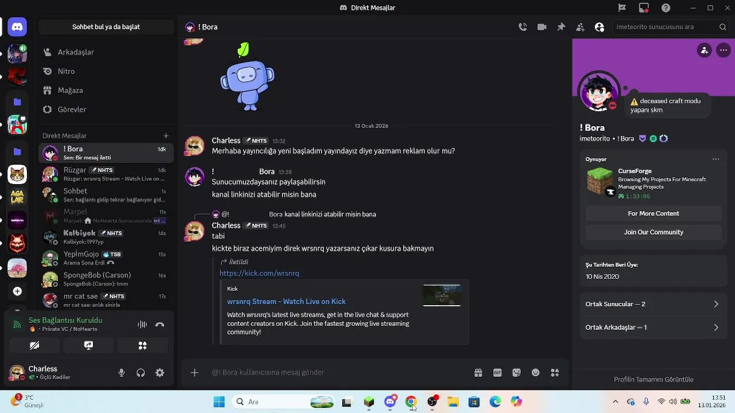
Task: Open profile more options ellipsis
Action: (724, 50)
